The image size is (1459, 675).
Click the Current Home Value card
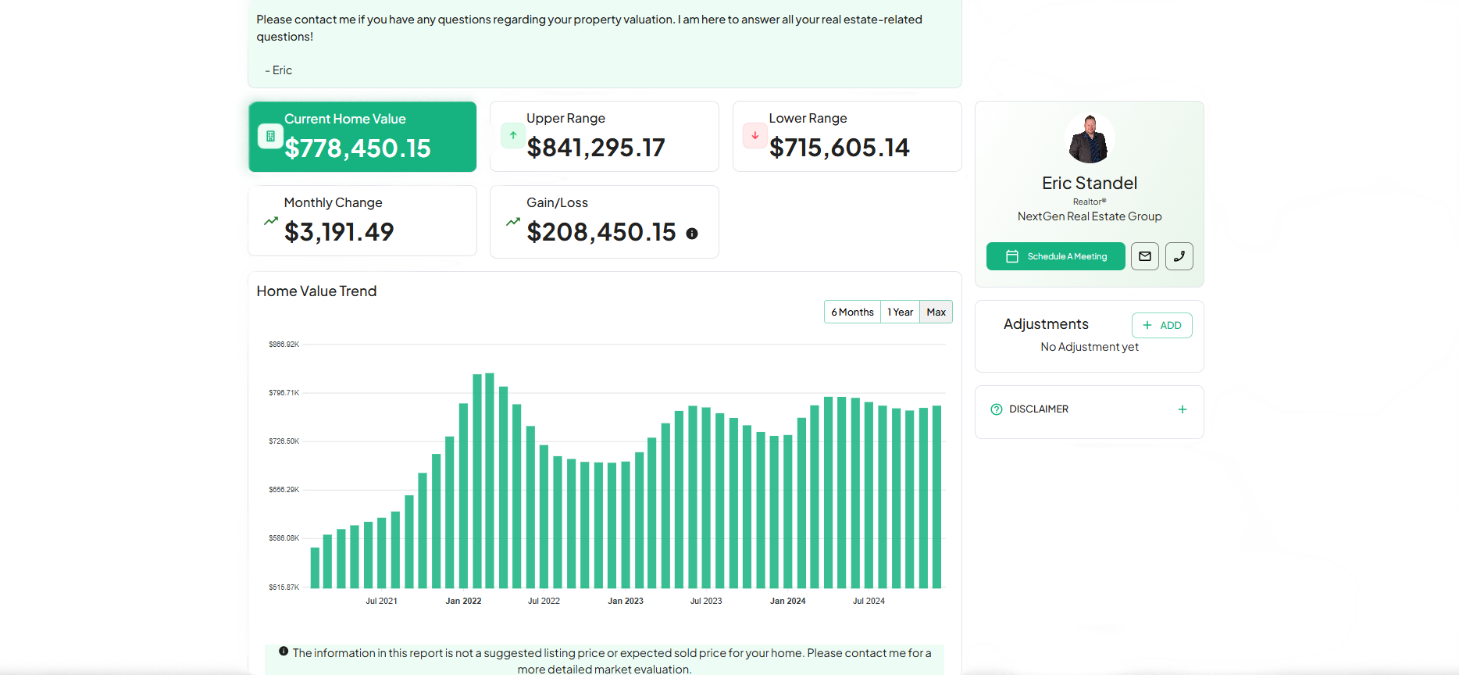point(362,137)
